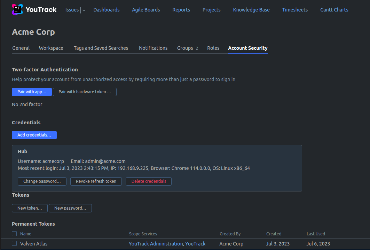Click the Scope Services column header
370x250 pixels.
click(143, 234)
